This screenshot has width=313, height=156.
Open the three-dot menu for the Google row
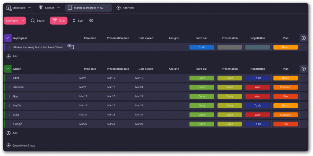[x=9, y=124]
